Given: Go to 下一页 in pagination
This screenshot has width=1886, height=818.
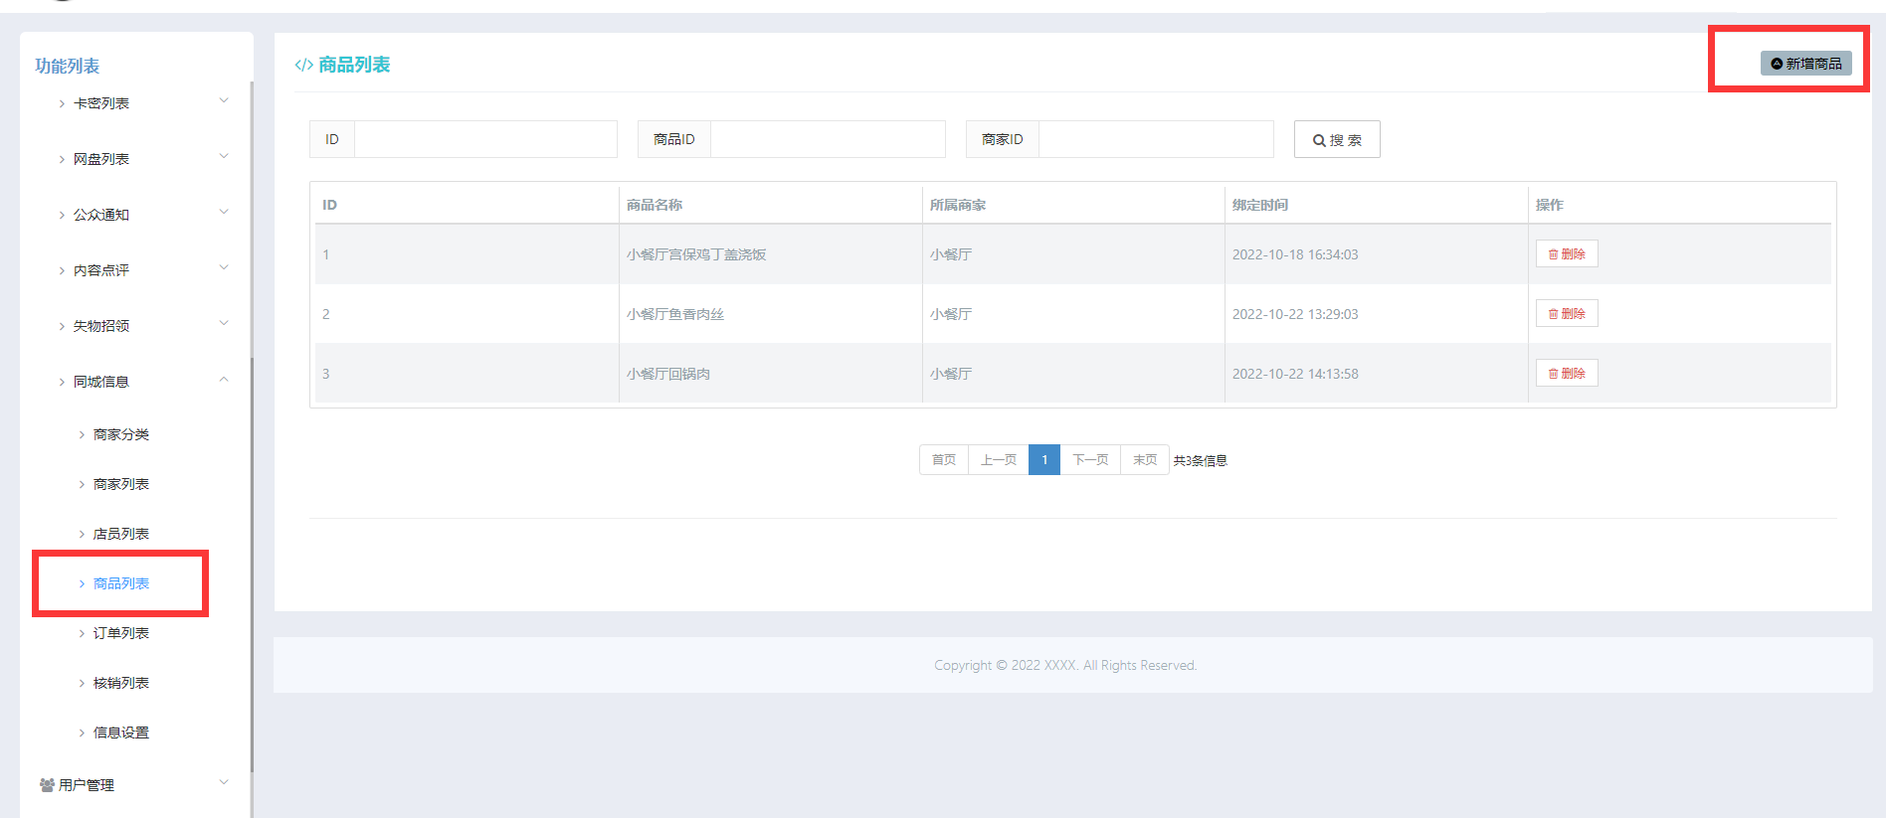Looking at the screenshot, I should (x=1090, y=459).
